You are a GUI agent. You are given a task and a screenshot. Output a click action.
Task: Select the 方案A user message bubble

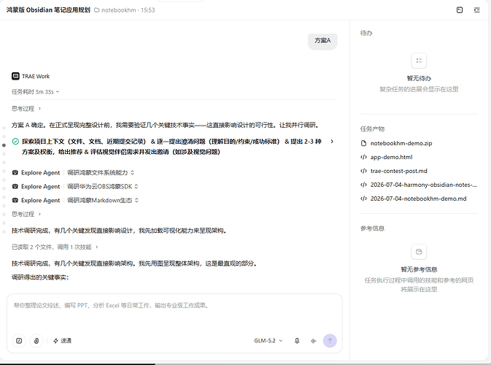tap(322, 41)
